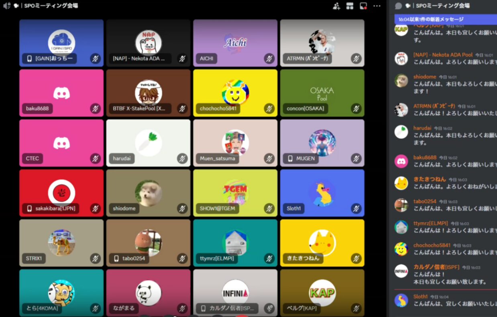Click the muted microphone on ながまる tile

click(x=182, y=308)
